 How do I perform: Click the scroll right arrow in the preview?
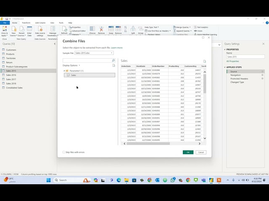(x=199, y=144)
